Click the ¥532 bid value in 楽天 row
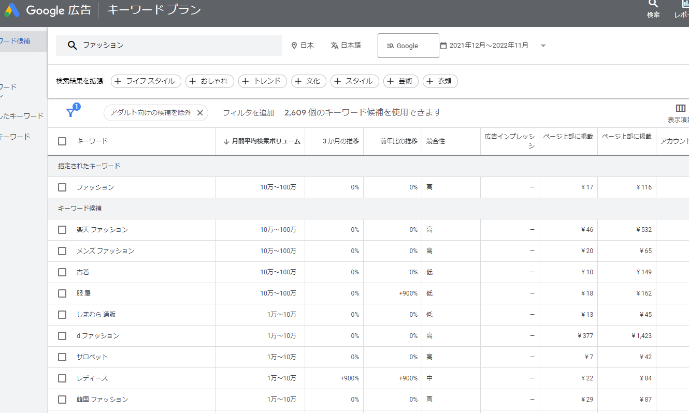The width and height of the screenshot is (689, 413). (x=644, y=230)
